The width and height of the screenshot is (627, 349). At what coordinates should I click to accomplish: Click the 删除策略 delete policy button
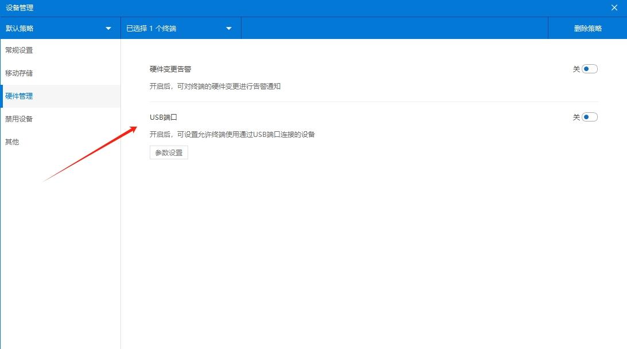tap(586, 28)
